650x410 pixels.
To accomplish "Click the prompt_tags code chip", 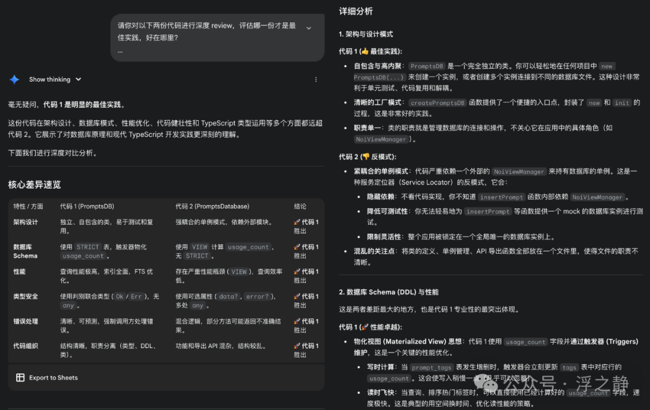I will coord(432,367).
